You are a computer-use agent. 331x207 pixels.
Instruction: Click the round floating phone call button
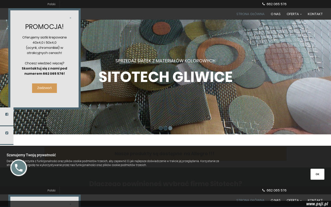[x=19, y=168]
